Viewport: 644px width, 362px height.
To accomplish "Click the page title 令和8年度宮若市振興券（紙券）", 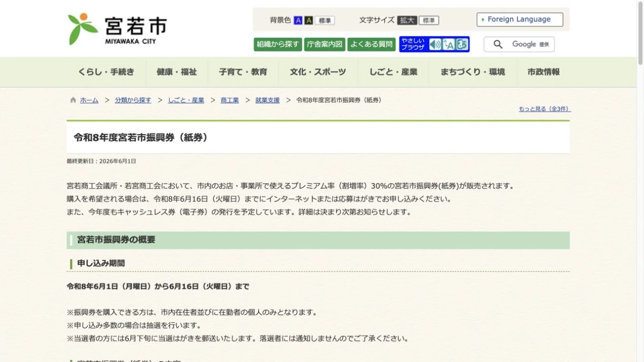I will pyautogui.click(x=141, y=137).
